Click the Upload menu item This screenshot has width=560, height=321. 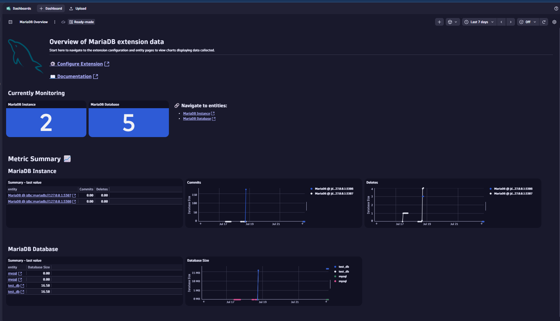[x=78, y=8]
